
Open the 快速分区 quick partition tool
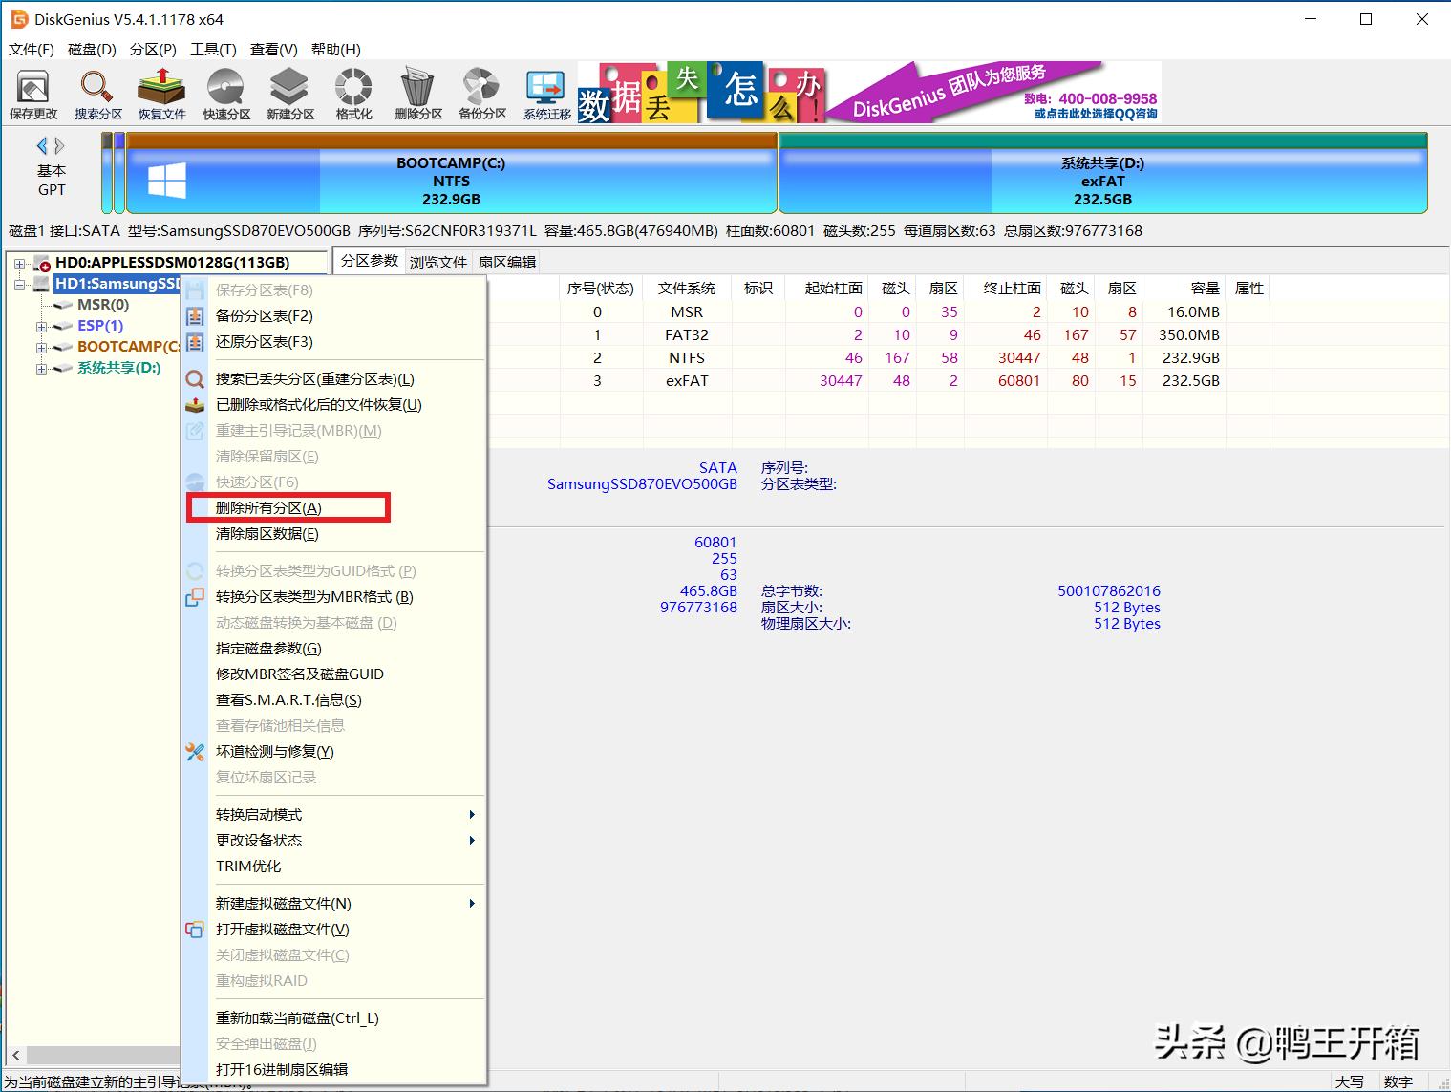tap(225, 93)
